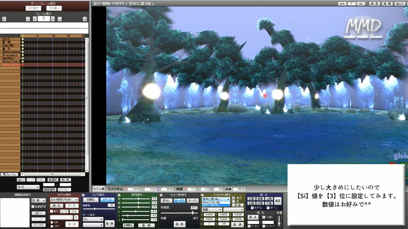Jump to last frame arrow button
This screenshot has width=408, height=229.
pyautogui.click(x=85, y=19)
